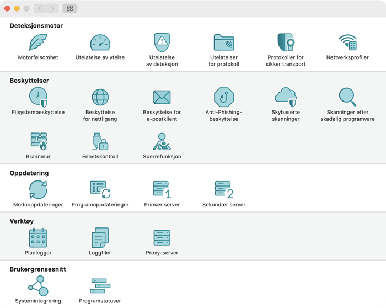Open Anti-Phishing-beskyttelse hook icon
The height and width of the screenshot is (308, 386).
tap(224, 97)
